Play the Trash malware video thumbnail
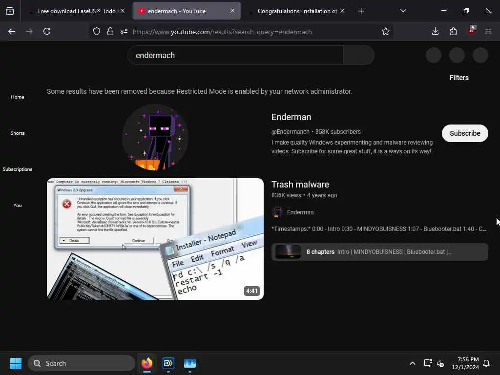 [x=155, y=239]
